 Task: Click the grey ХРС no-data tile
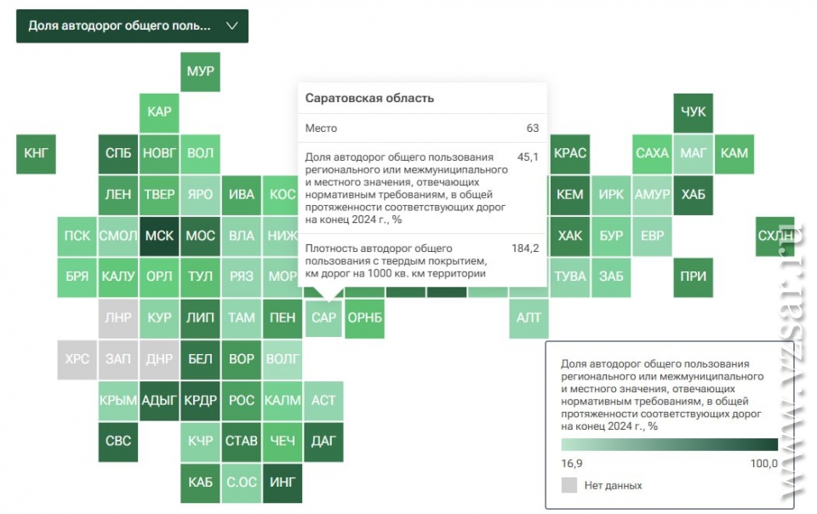click(x=77, y=359)
